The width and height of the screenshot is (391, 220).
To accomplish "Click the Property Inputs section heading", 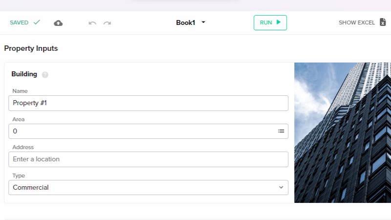I will pos(31,48).
